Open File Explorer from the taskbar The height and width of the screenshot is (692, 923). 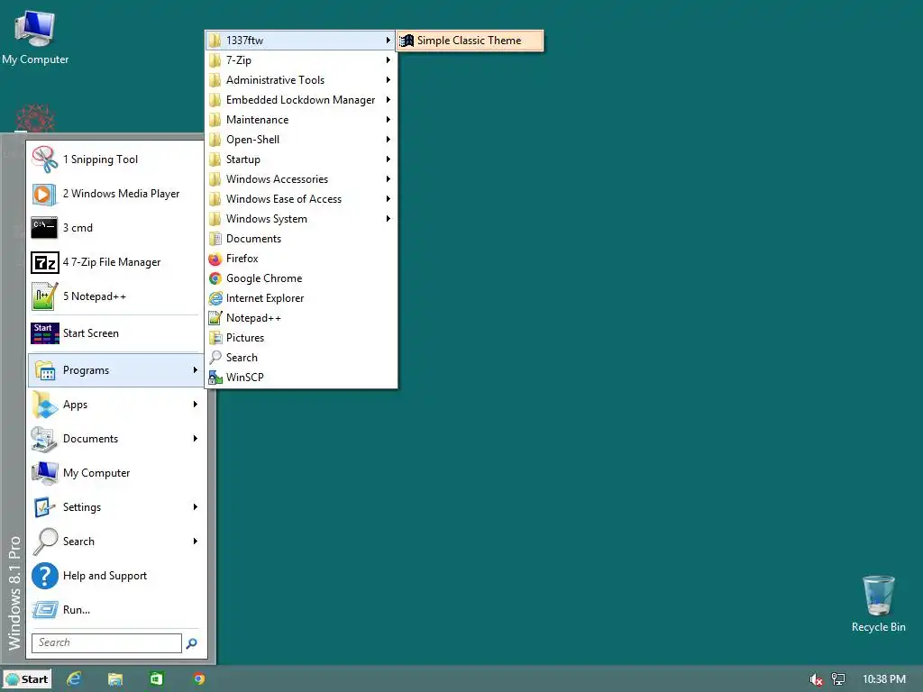coord(115,679)
